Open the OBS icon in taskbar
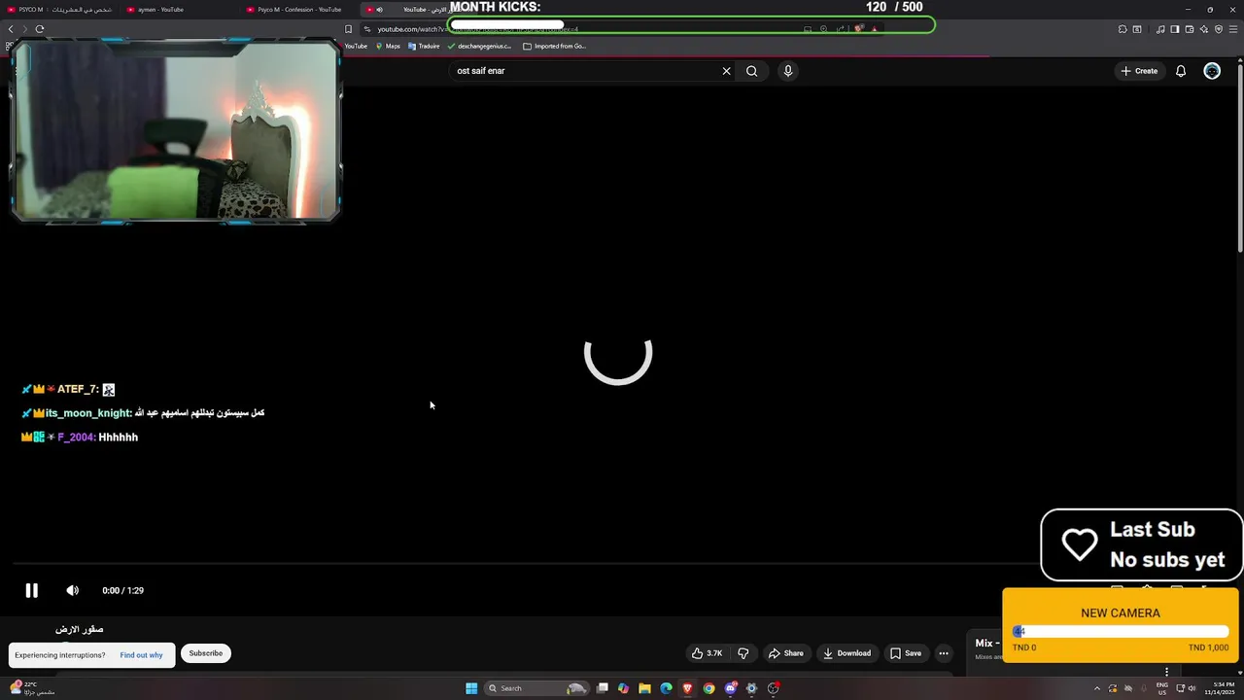This screenshot has height=700, width=1244. click(774, 688)
